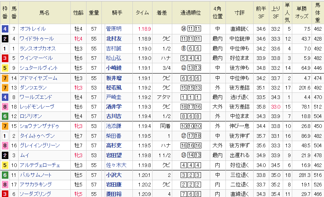Click the black frame box in ワイドラトゥール row
This screenshot has height=197, width=324.
click(x=5, y=39)
